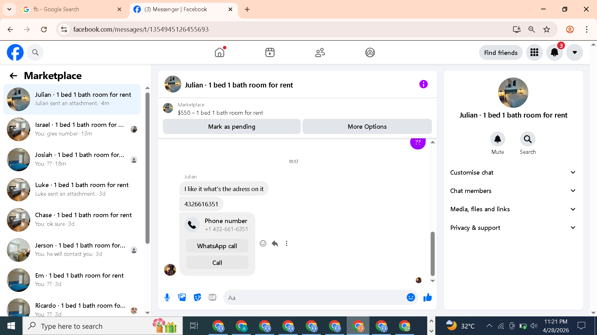The height and width of the screenshot is (335, 597).
Task: Expand the Customise chat section
Action: coord(513,172)
